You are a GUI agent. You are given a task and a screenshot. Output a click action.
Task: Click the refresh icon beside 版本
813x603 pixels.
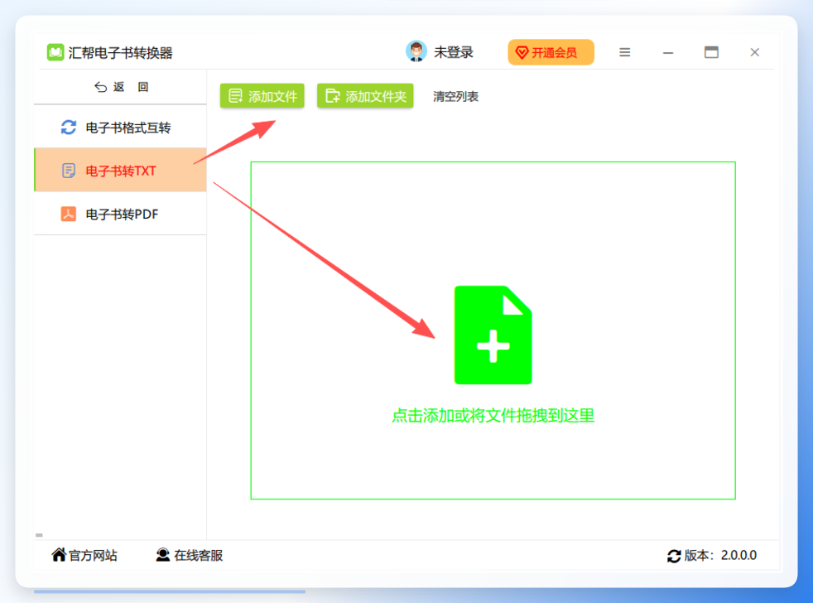click(674, 556)
